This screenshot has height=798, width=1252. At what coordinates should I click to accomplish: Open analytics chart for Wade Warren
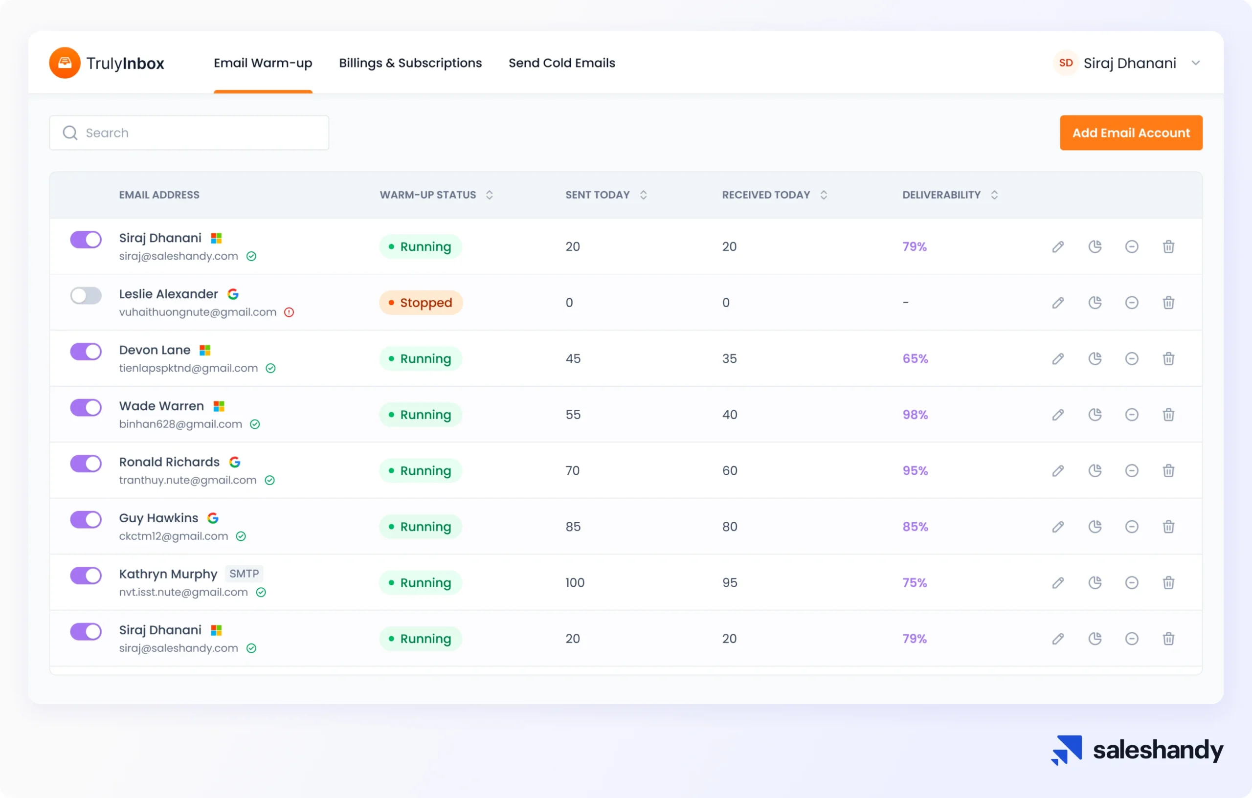pos(1095,414)
